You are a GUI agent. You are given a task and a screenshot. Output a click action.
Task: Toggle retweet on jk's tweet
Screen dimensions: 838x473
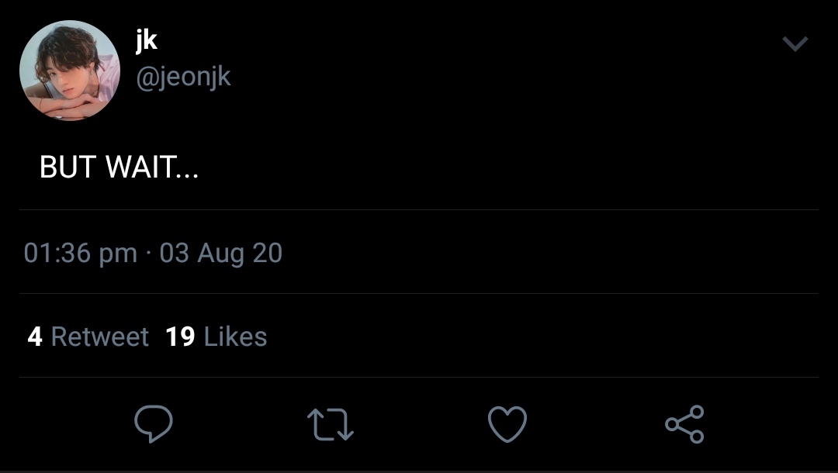pos(331,425)
